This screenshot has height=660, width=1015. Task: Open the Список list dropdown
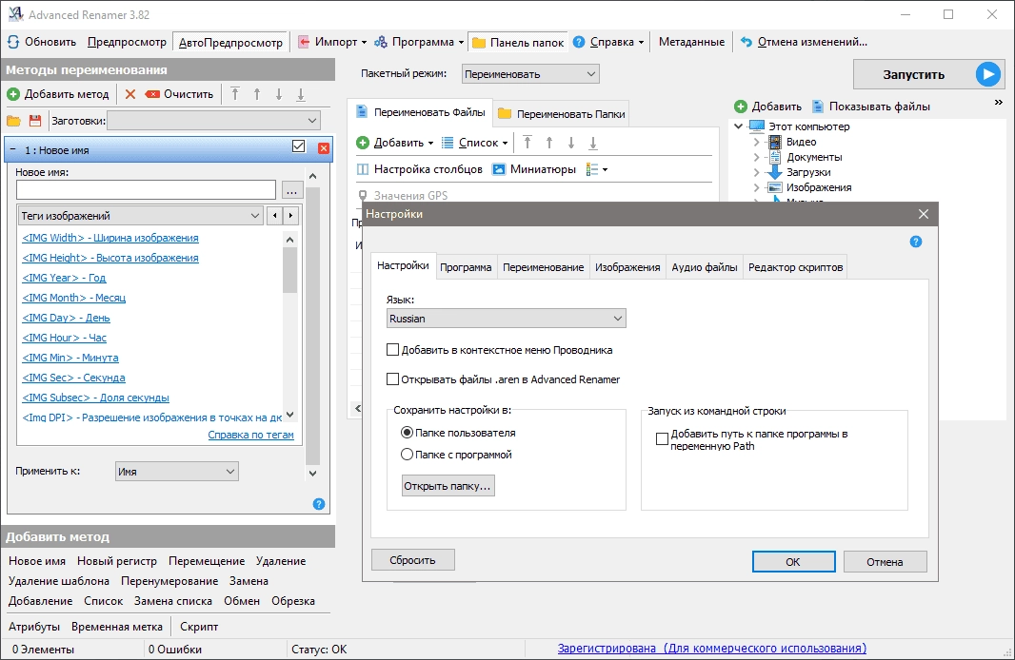(x=474, y=143)
